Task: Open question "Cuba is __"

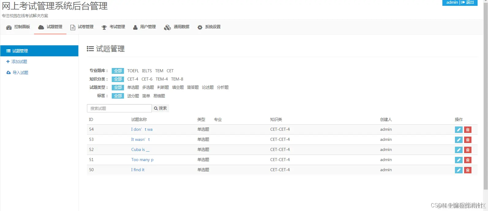Action: (x=140, y=149)
